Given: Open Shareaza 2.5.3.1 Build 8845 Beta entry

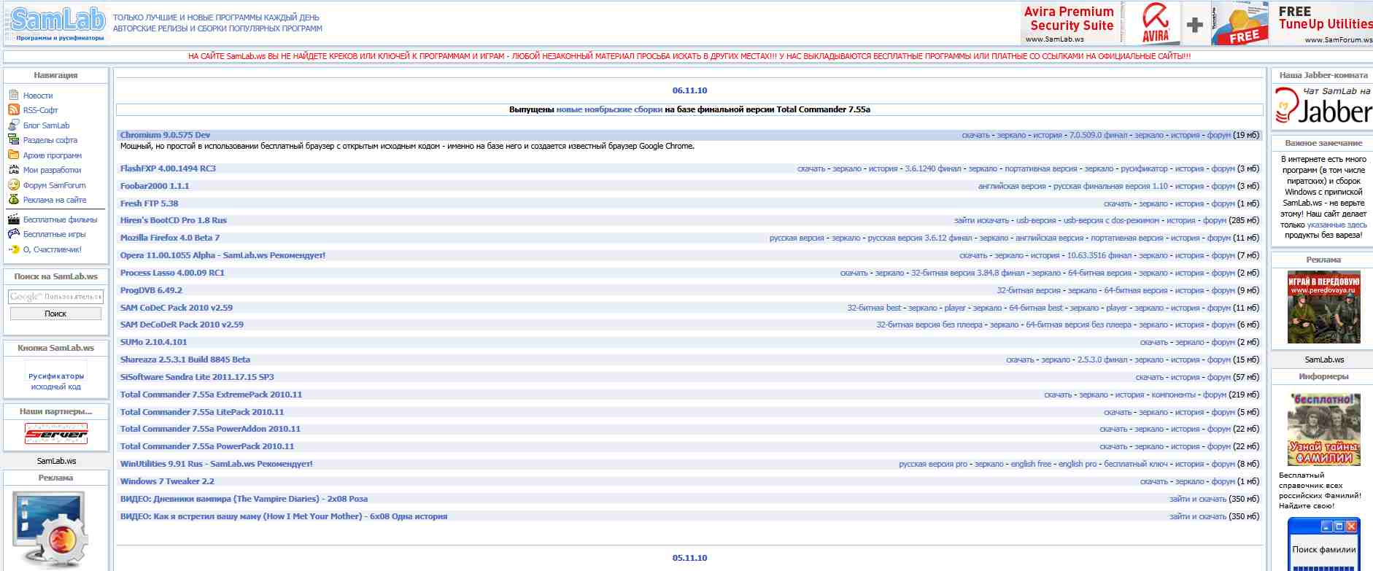Looking at the screenshot, I should pos(185,360).
